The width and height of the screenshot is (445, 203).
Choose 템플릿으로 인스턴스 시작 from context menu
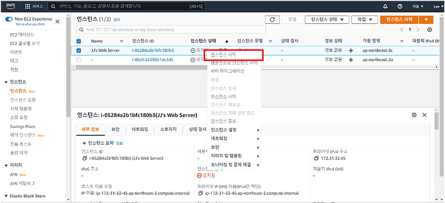tap(234, 63)
